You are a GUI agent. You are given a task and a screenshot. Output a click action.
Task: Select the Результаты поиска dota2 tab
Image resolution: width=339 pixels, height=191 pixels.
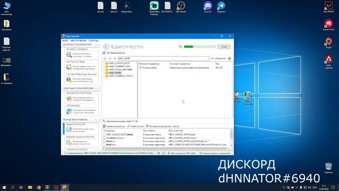click(x=118, y=121)
